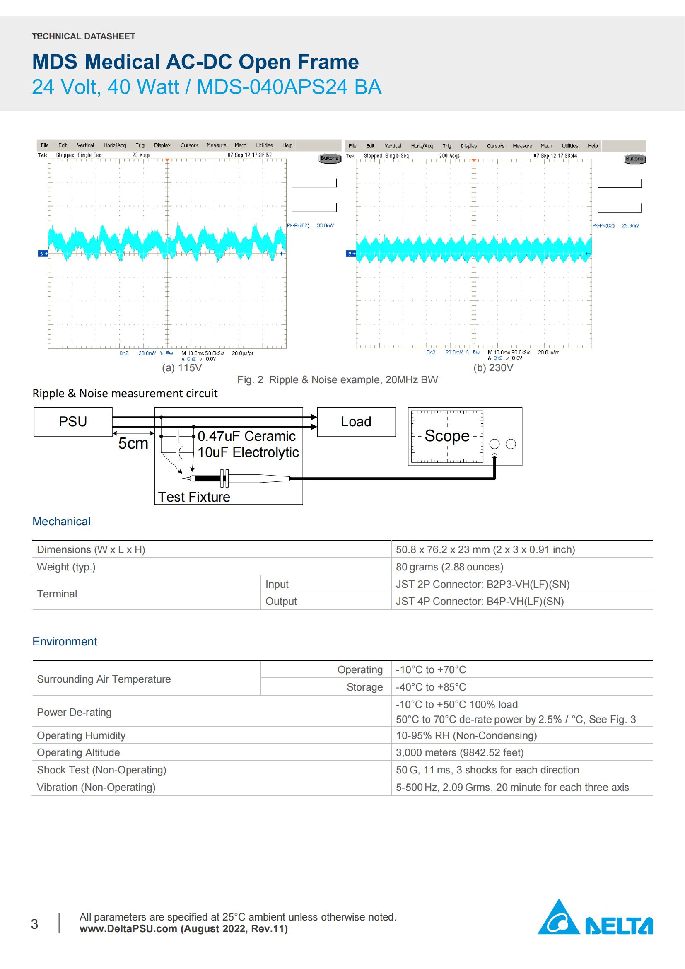The height and width of the screenshot is (969, 685).
Task: Click the Ch2 channel marker on left oscilloscope
Action: [43, 253]
